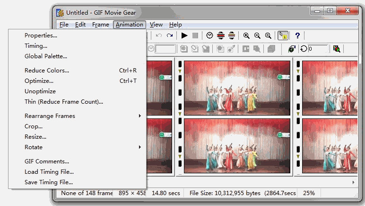Image resolution: width=365 pixels, height=206 pixels.
Task: Open the View menu
Action: click(156, 25)
